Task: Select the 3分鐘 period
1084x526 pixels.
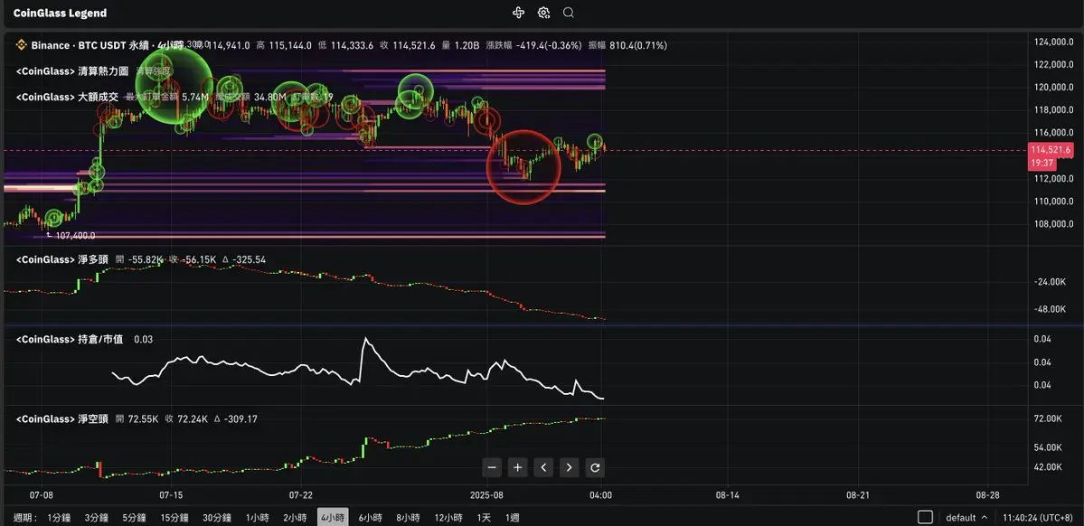Action: click(96, 517)
